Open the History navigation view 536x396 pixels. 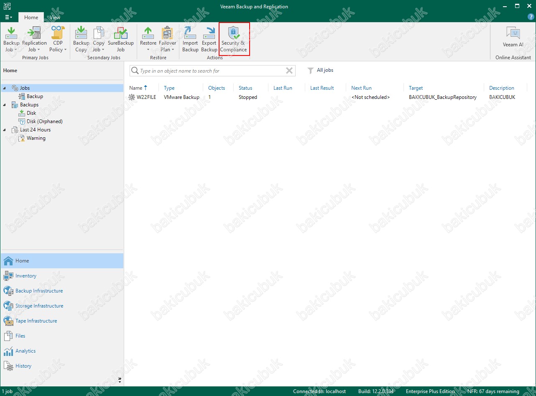pyautogui.click(x=62, y=366)
